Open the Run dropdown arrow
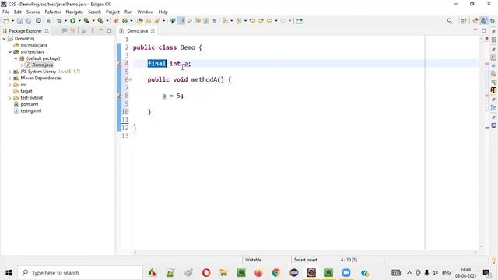Viewport: 498px width, 280px height. 79,21
